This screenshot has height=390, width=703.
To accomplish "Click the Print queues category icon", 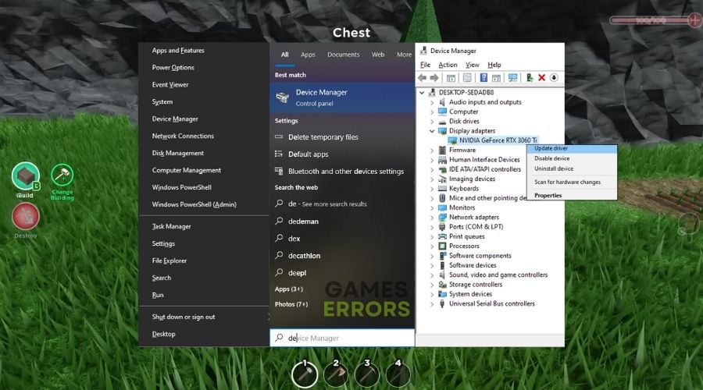I will point(443,236).
